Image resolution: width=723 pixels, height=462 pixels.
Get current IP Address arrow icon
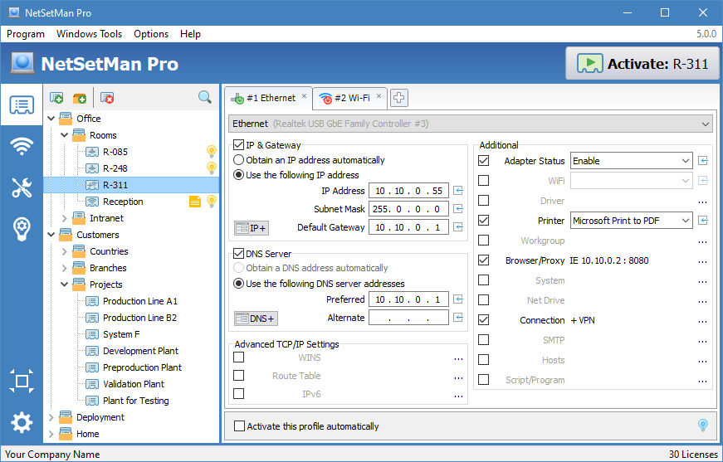pyautogui.click(x=458, y=190)
